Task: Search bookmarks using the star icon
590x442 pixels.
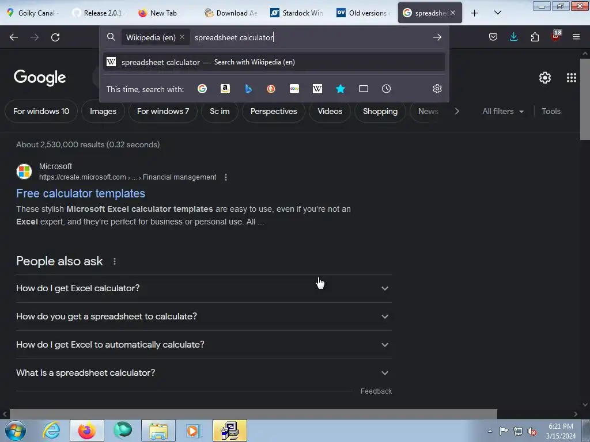Action: click(341, 89)
